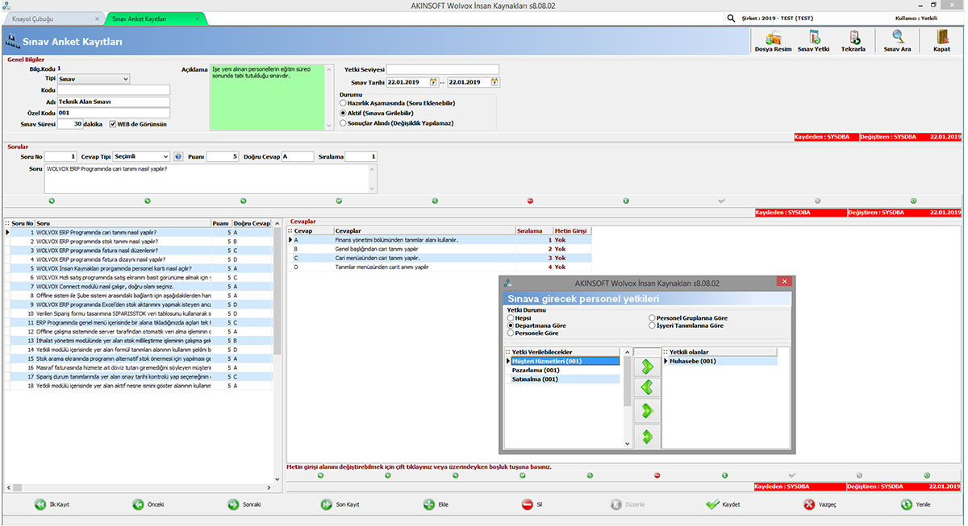Toggle the WEB de Görünsün checkbox
The height and width of the screenshot is (526, 968).
(113, 124)
